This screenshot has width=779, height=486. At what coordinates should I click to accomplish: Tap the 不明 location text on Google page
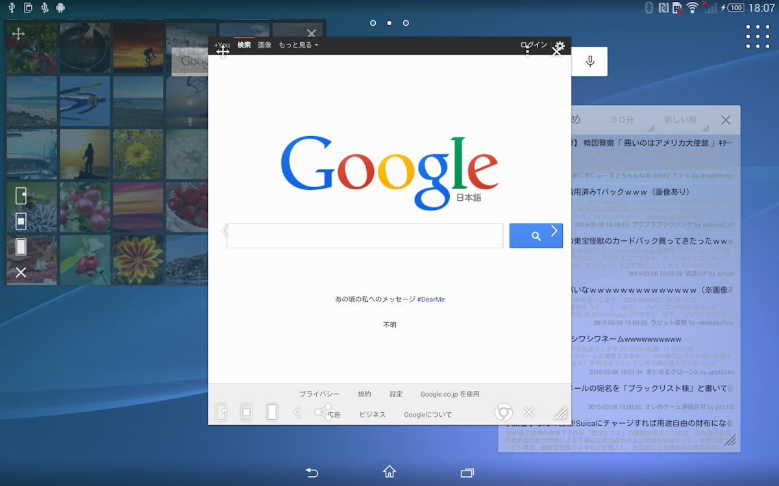[389, 325]
